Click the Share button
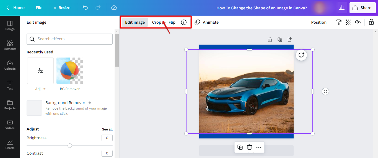This screenshot has width=378, height=158. click(x=363, y=8)
